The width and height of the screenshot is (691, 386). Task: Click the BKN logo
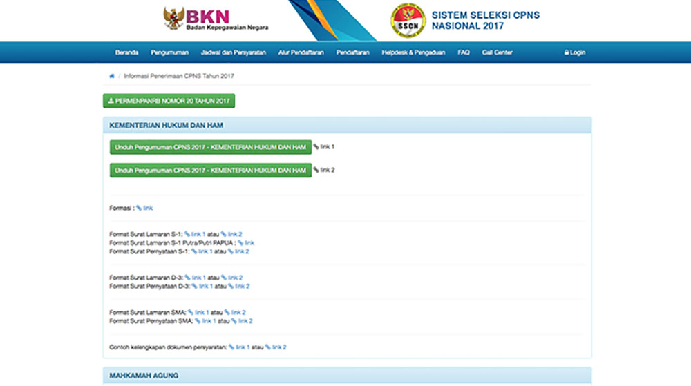tap(215, 19)
